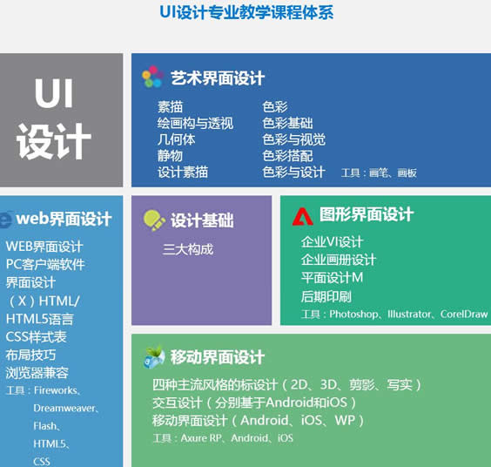Click the 企业画册设计 item
491x467 pixels.
point(339,260)
